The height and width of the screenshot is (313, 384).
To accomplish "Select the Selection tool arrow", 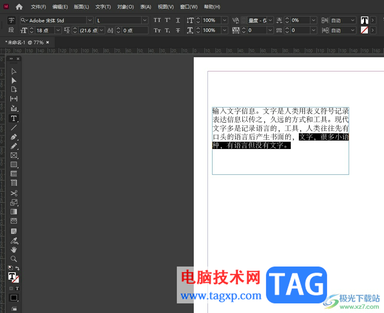I will 14,71.
